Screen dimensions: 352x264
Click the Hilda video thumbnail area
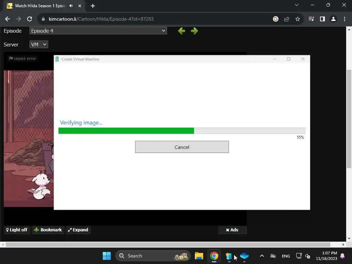pos(29,139)
